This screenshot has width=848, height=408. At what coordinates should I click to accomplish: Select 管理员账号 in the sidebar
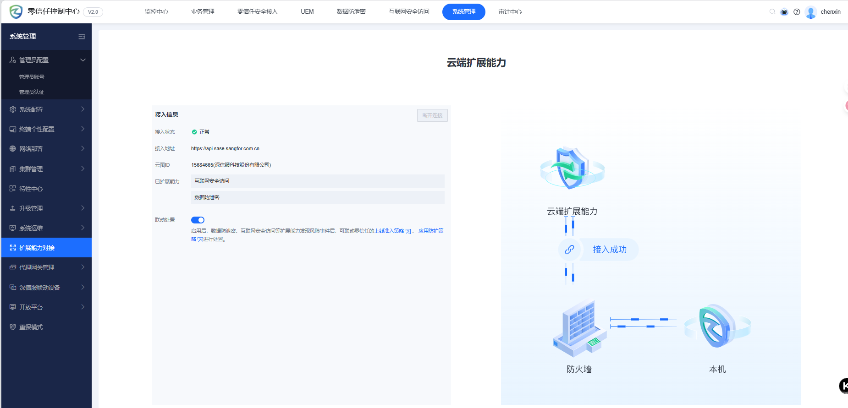pyautogui.click(x=32, y=77)
